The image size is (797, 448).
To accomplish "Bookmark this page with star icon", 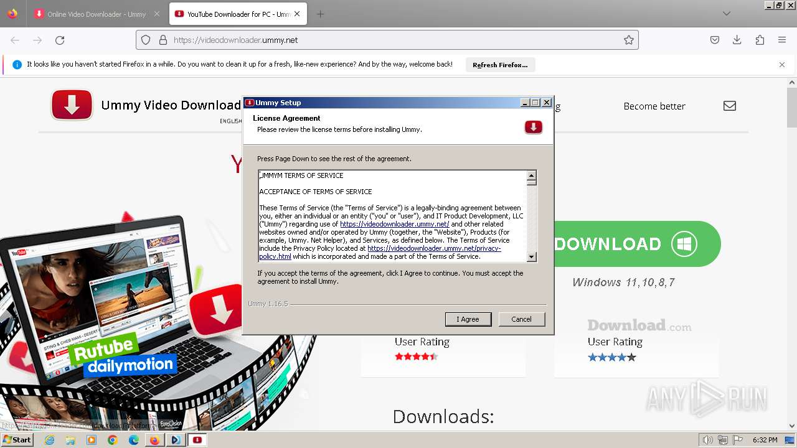I will pos(629,40).
